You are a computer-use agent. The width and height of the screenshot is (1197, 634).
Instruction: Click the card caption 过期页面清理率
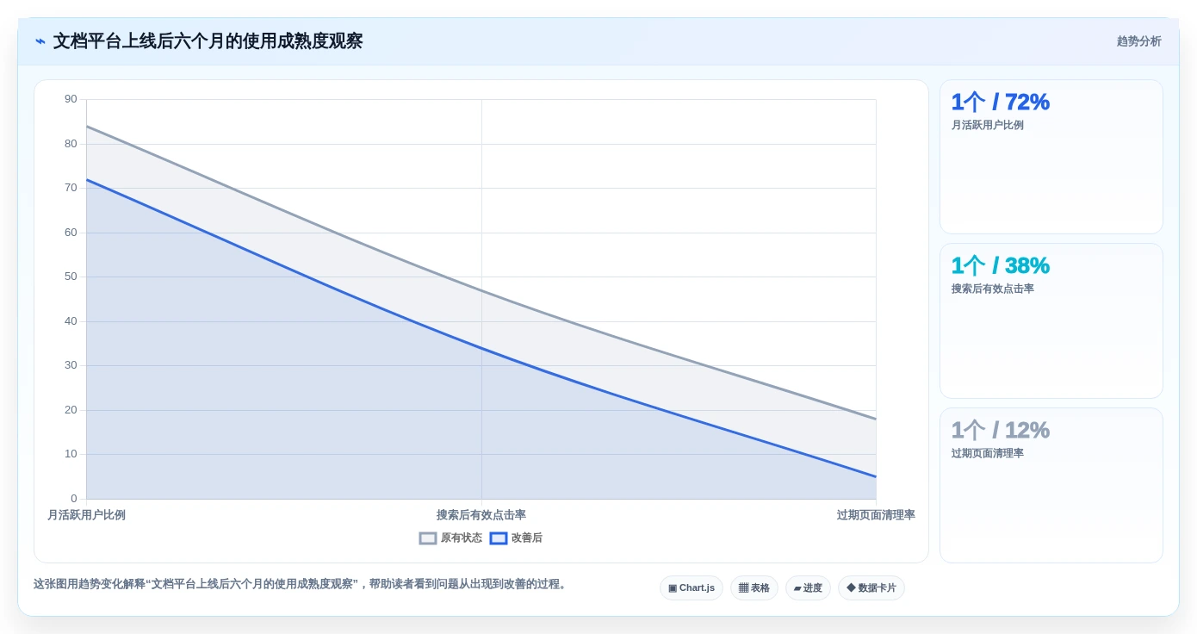(x=988, y=454)
